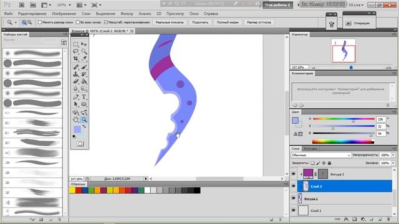The height and width of the screenshot is (224, 399).
Task: Open screen mode dropdown
Action: 96,5
